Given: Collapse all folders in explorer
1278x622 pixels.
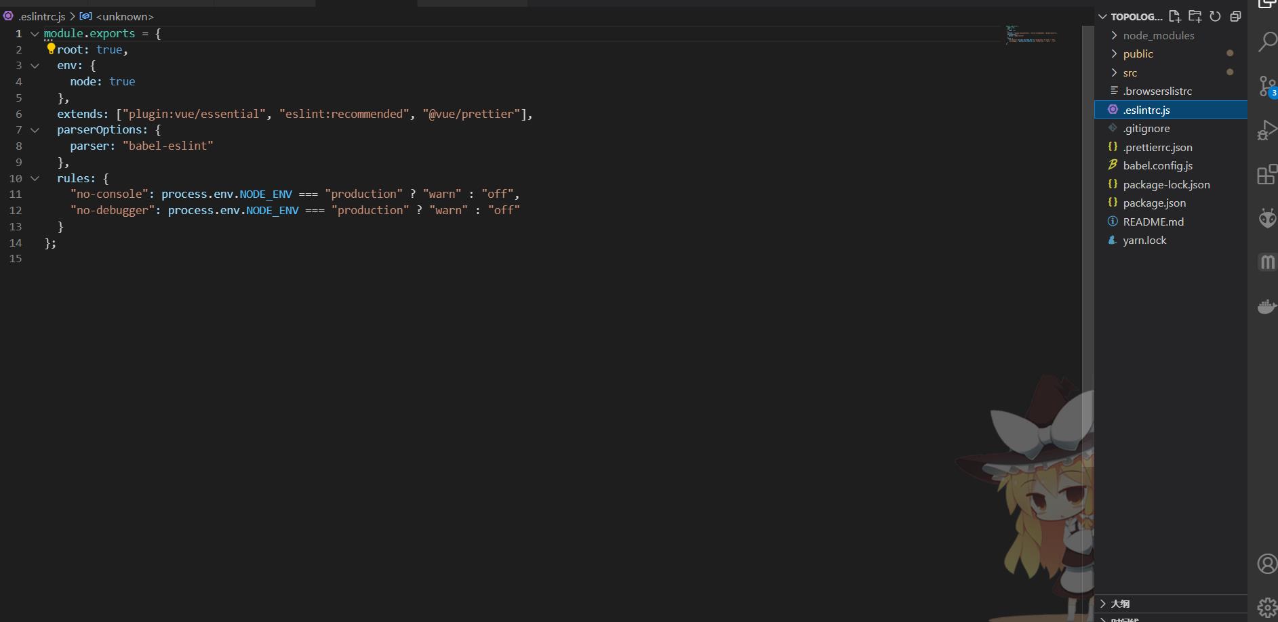Looking at the screenshot, I should (x=1236, y=16).
